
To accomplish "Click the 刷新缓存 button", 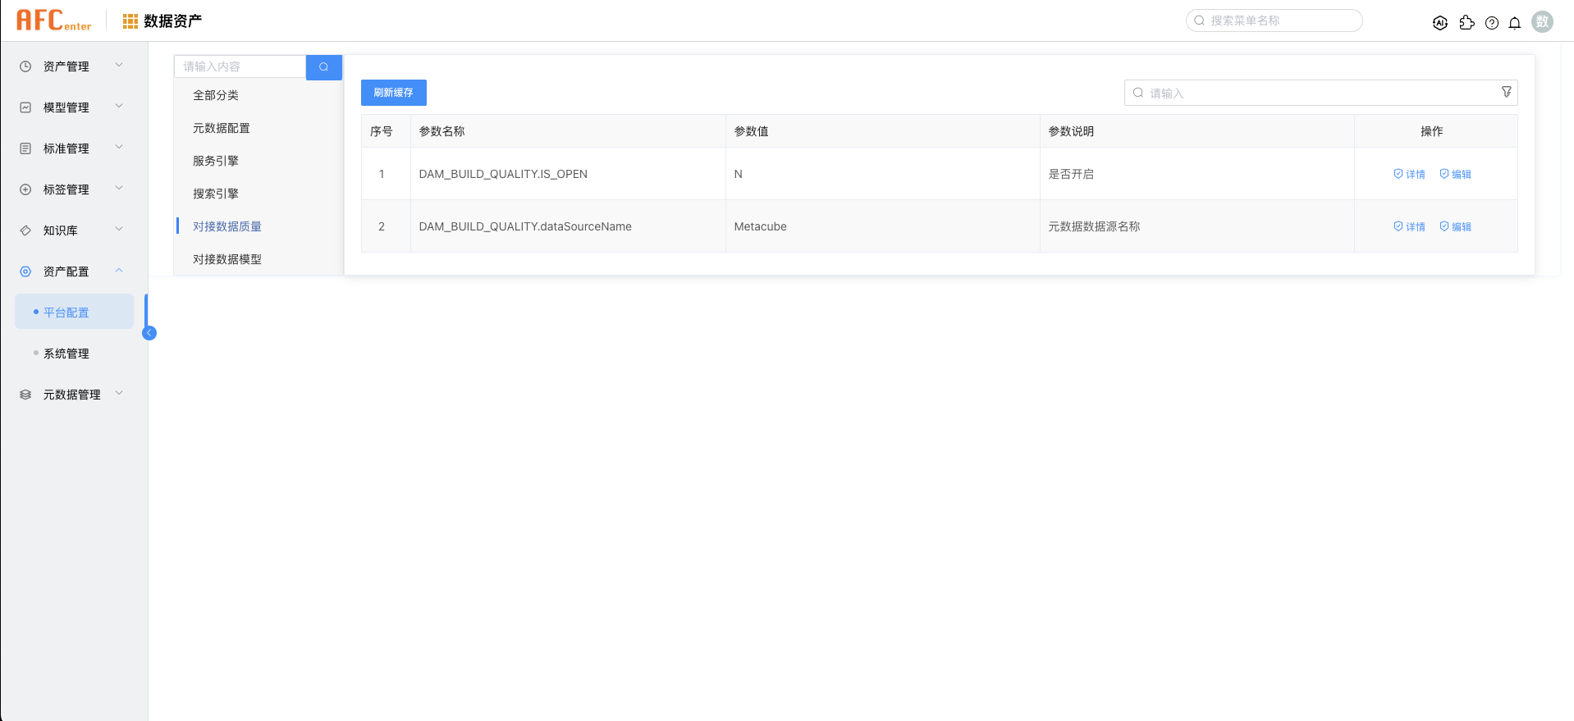I will click(x=393, y=93).
